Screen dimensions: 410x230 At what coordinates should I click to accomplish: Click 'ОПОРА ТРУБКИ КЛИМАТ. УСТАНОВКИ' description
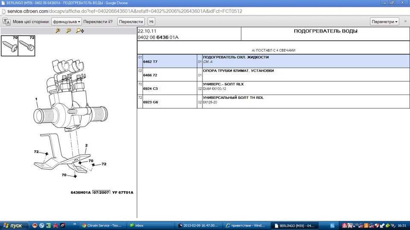238,71
